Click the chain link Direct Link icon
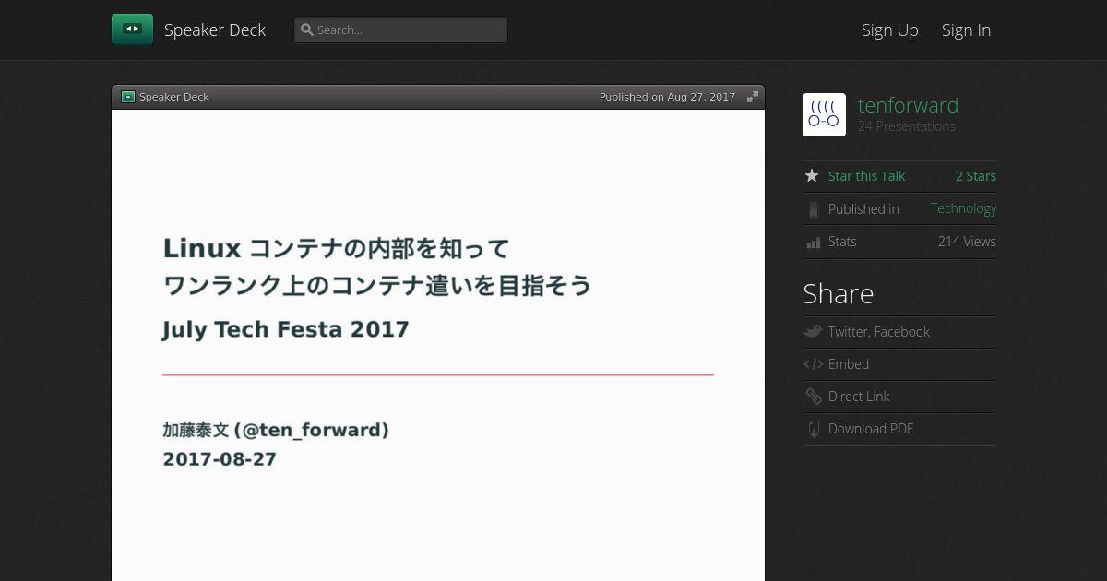Screen dimensions: 1107x581 coord(813,397)
